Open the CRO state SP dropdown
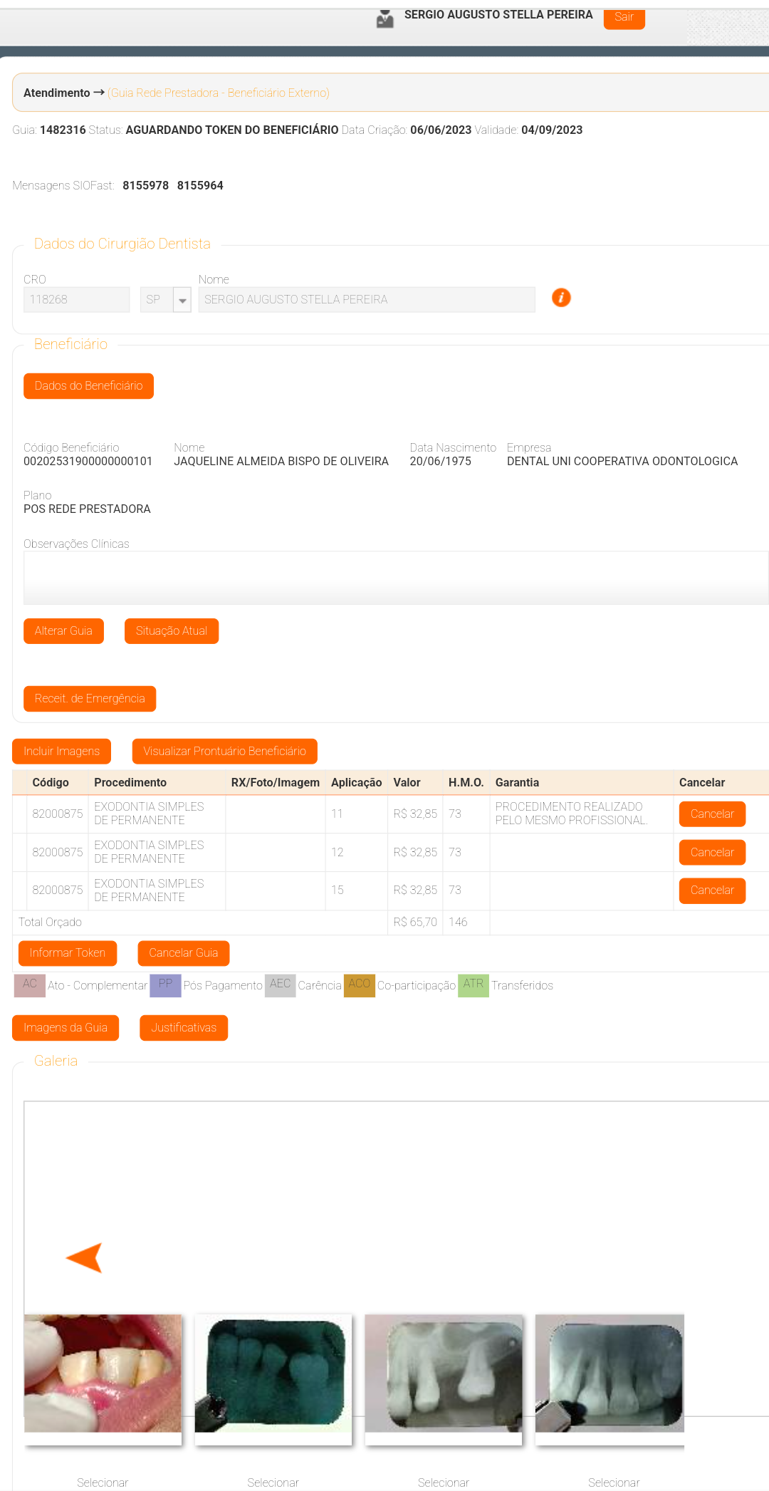 [x=182, y=300]
